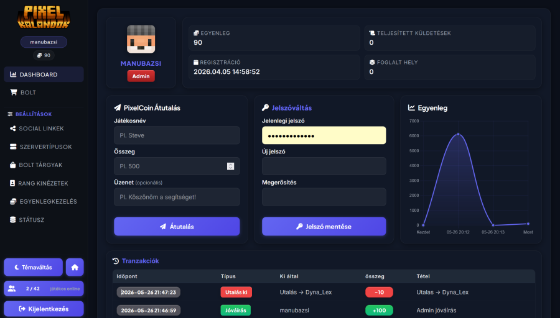Open the Státusz page
The image size is (560, 318).
coord(44,220)
